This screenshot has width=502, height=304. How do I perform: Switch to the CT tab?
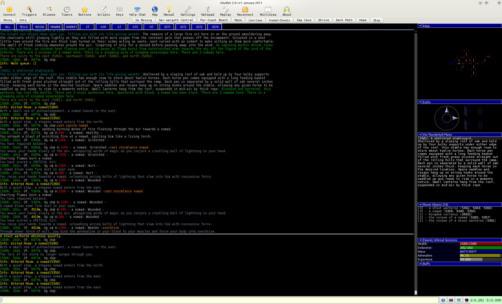point(88,27)
